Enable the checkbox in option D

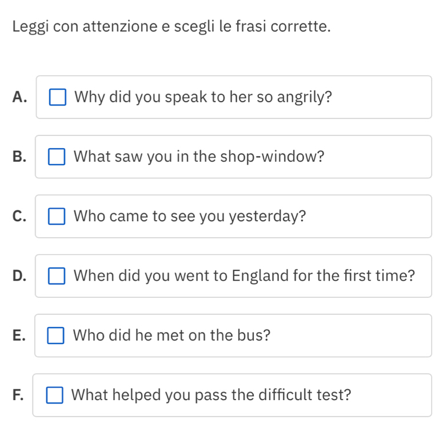point(57,276)
